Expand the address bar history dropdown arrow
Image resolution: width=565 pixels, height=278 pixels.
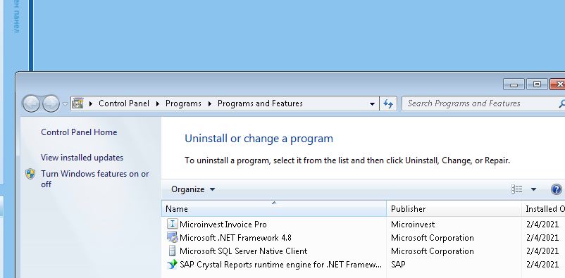(x=372, y=104)
